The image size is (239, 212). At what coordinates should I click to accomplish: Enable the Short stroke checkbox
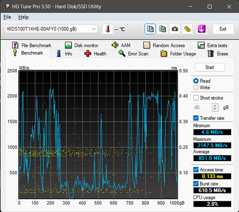(x=196, y=98)
